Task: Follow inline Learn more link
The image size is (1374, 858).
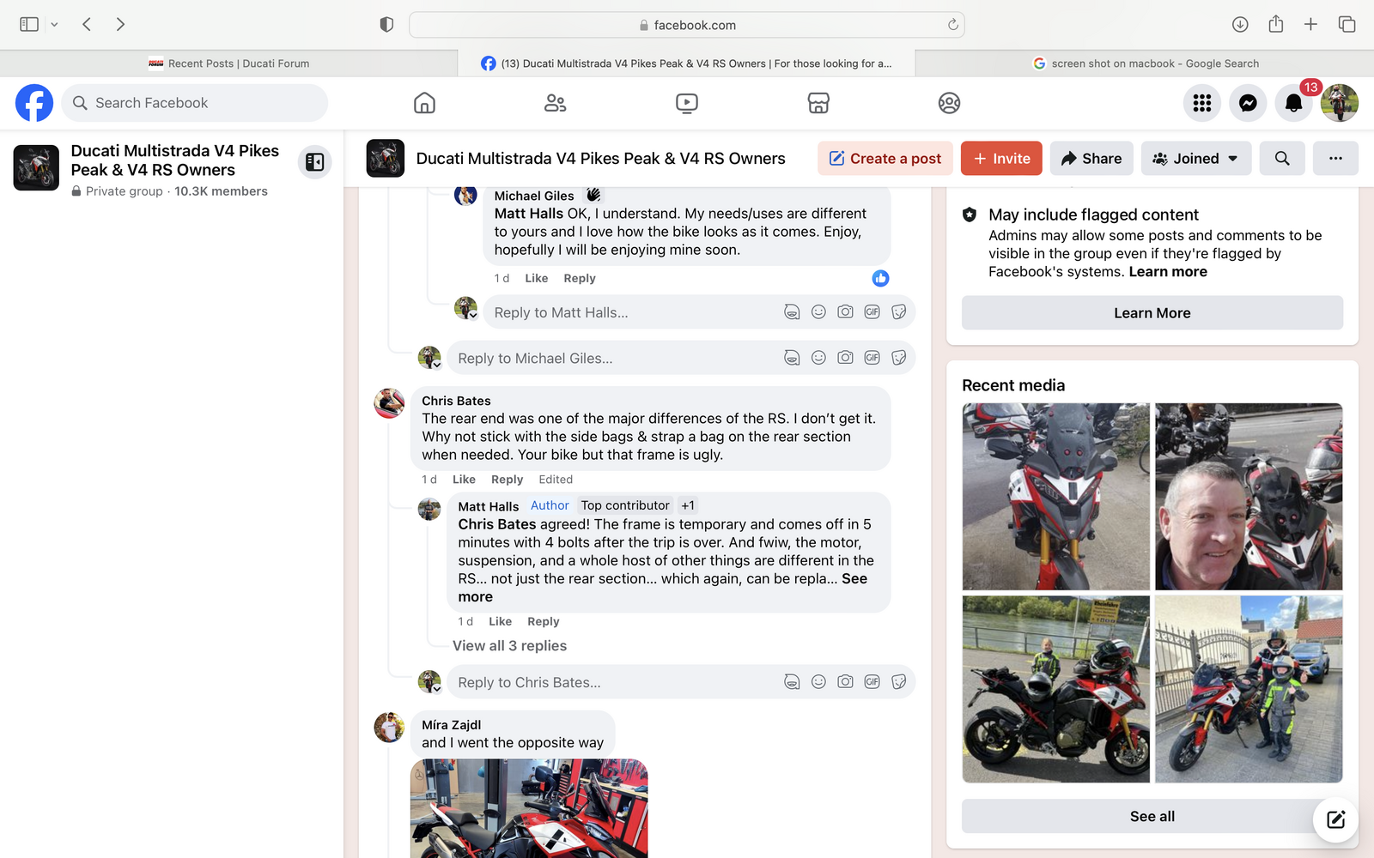Action: [x=1168, y=271]
